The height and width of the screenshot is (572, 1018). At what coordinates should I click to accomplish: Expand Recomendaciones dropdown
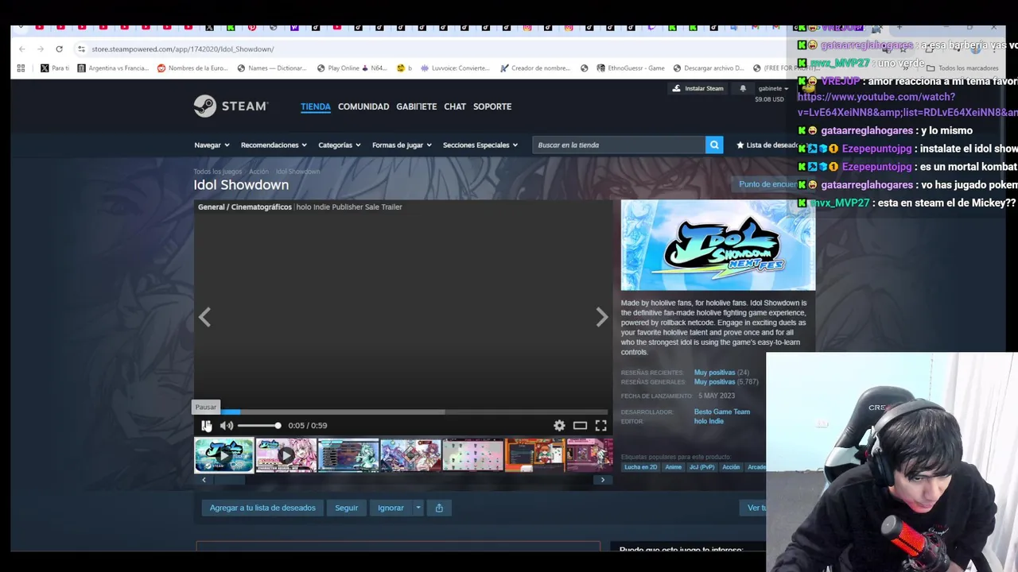(x=274, y=145)
